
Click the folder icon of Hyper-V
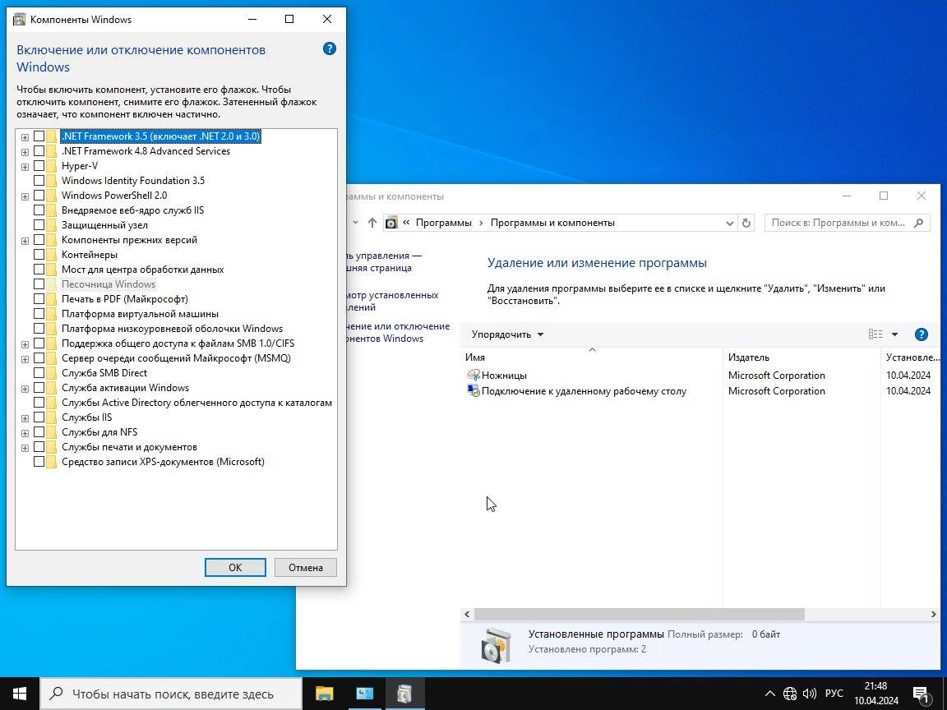click(x=51, y=166)
